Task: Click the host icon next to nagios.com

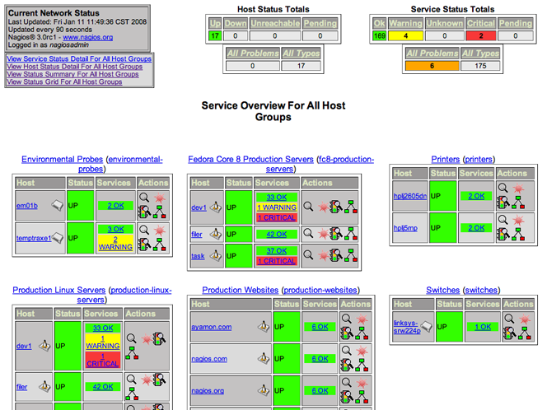Action: (x=264, y=359)
